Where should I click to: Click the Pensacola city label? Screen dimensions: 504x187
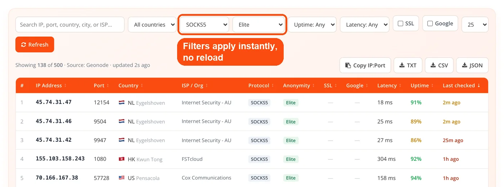[x=148, y=178]
